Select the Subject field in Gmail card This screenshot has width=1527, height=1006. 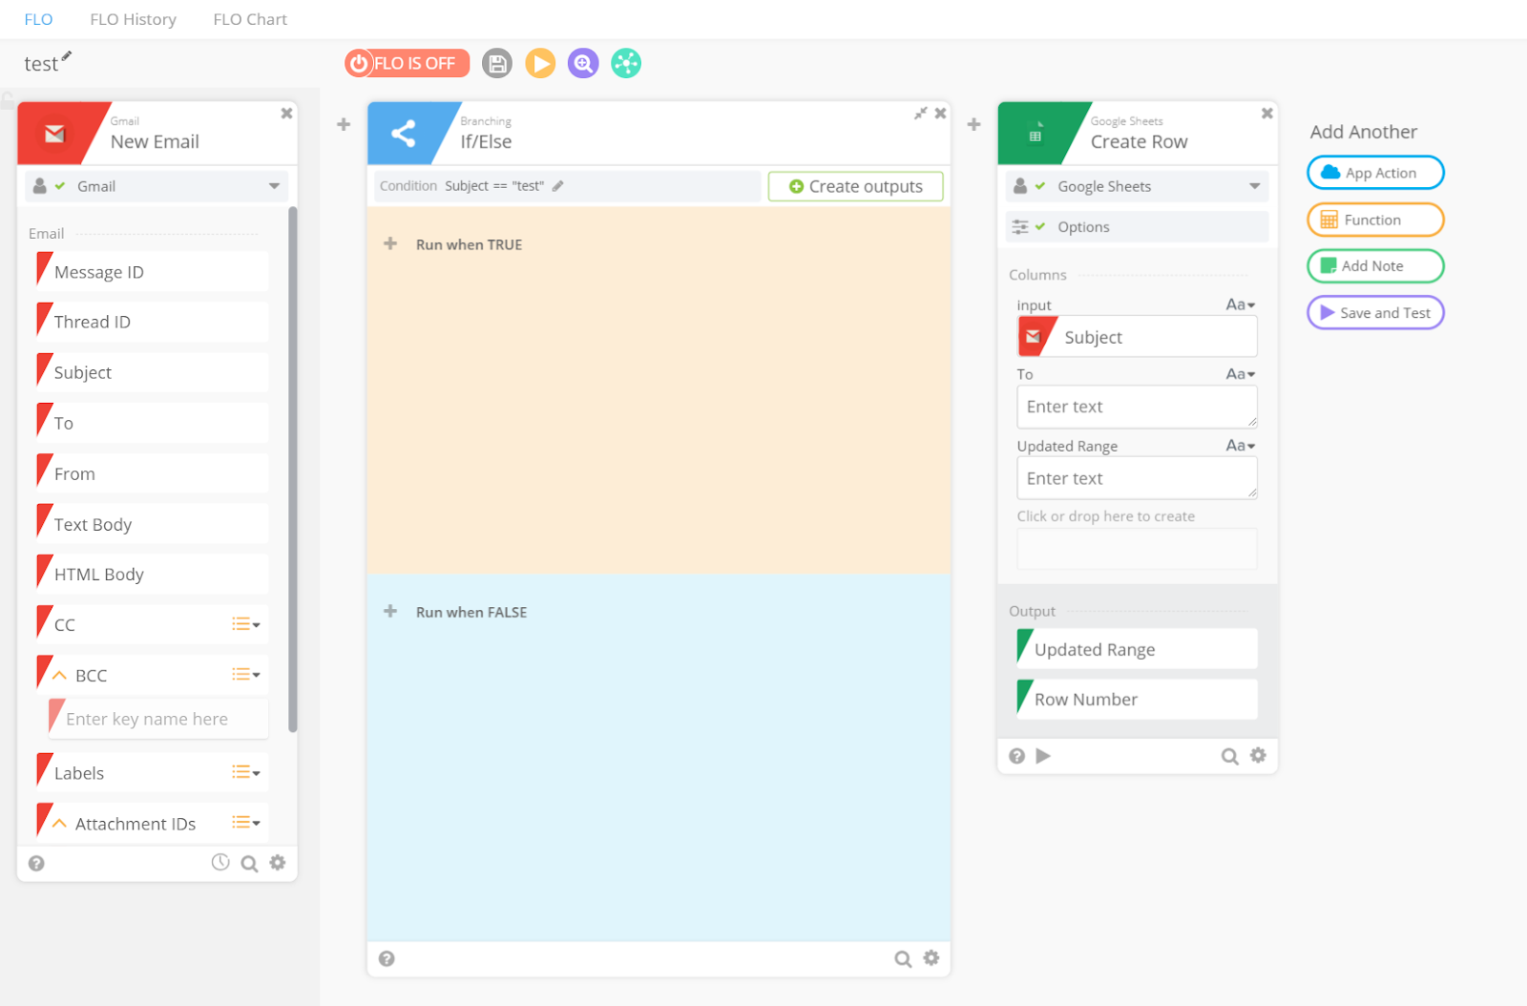click(153, 372)
